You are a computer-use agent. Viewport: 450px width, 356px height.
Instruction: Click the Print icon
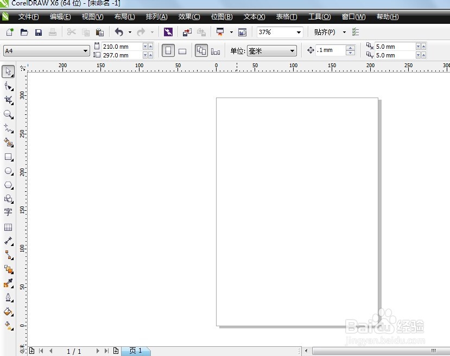click(53, 32)
